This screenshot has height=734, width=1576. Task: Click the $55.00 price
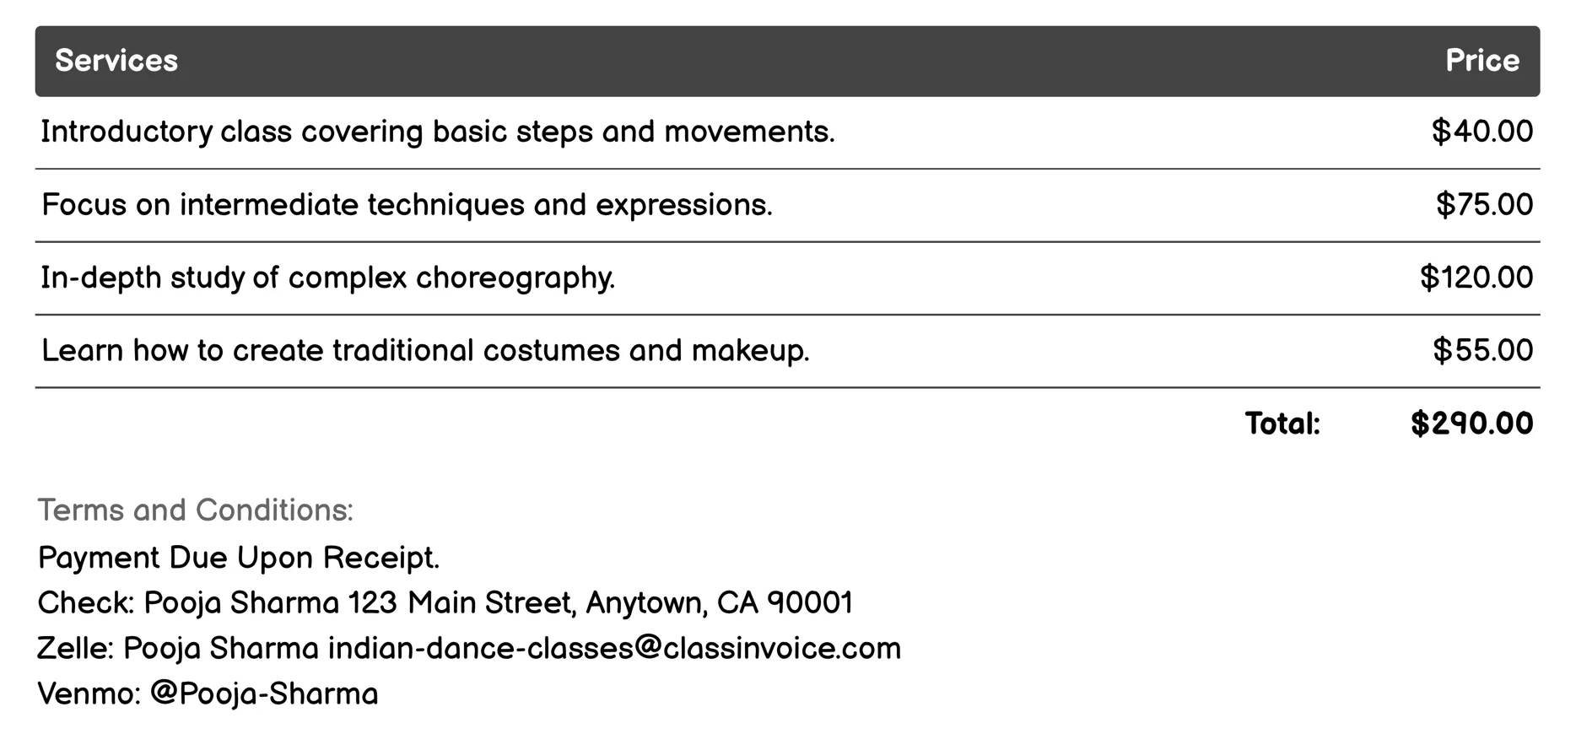(1482, 351)
